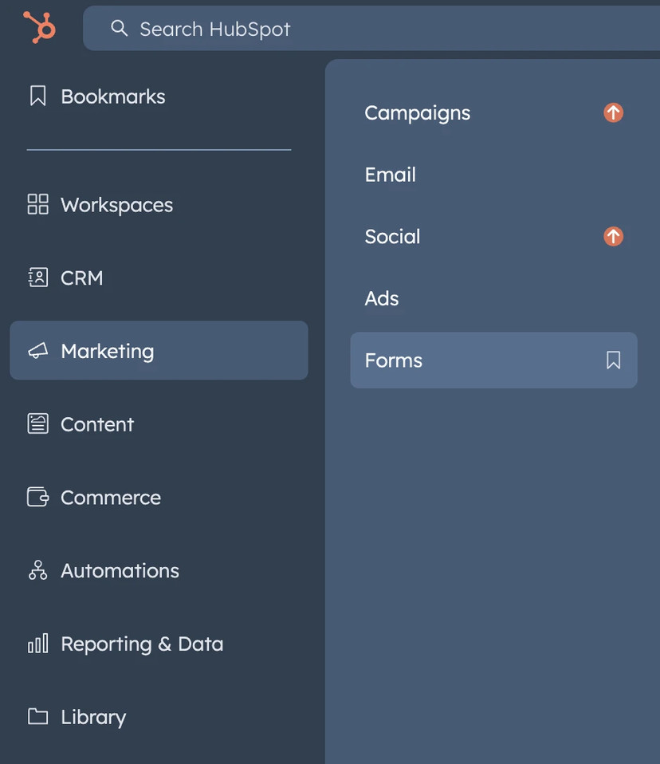Viewport: 660px width, 764px height.
Task: Open Campaigns from the submenu
Action: (417, 111)
